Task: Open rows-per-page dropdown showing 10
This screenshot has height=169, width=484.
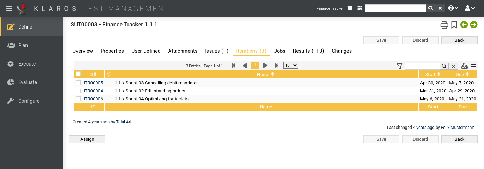Action: (x=291, y=66)
